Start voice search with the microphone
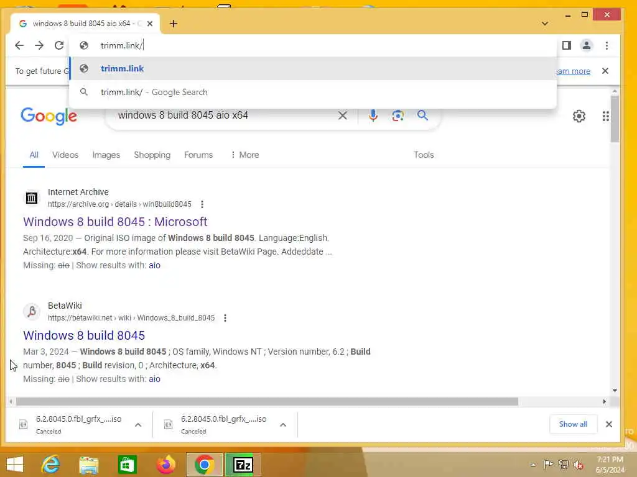Screen dimensions: 637x477 (x=373, y=116)
